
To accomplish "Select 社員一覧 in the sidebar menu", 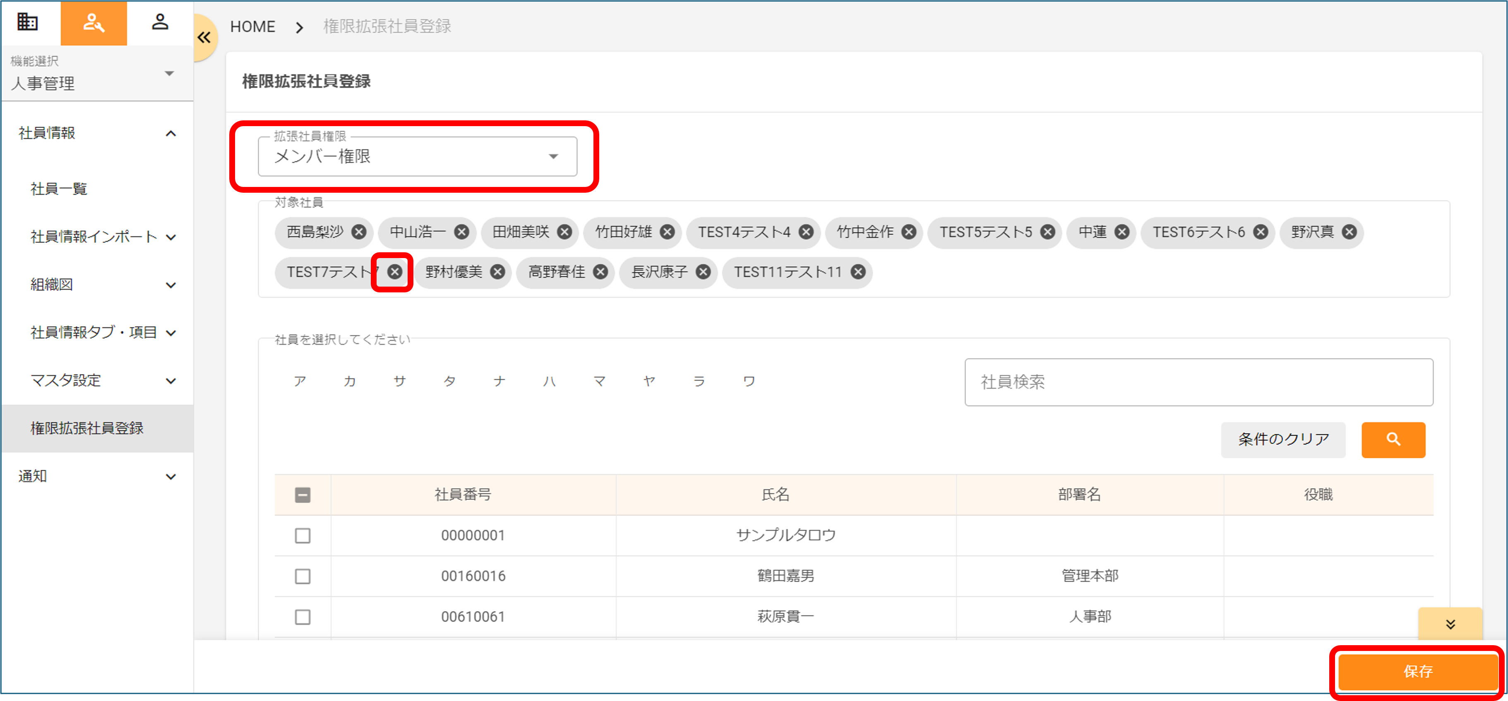I will (58, 189).
